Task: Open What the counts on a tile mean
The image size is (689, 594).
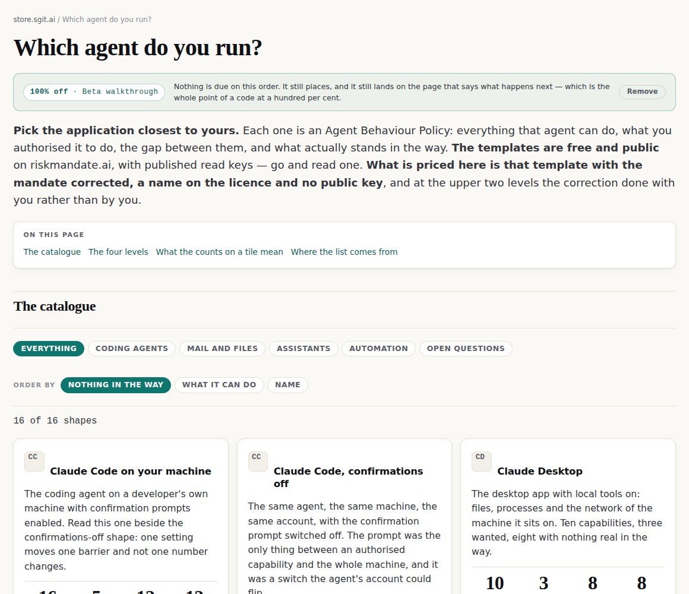Action: pos(219,252)
